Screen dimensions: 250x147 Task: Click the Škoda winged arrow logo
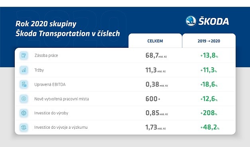point(191,21)
